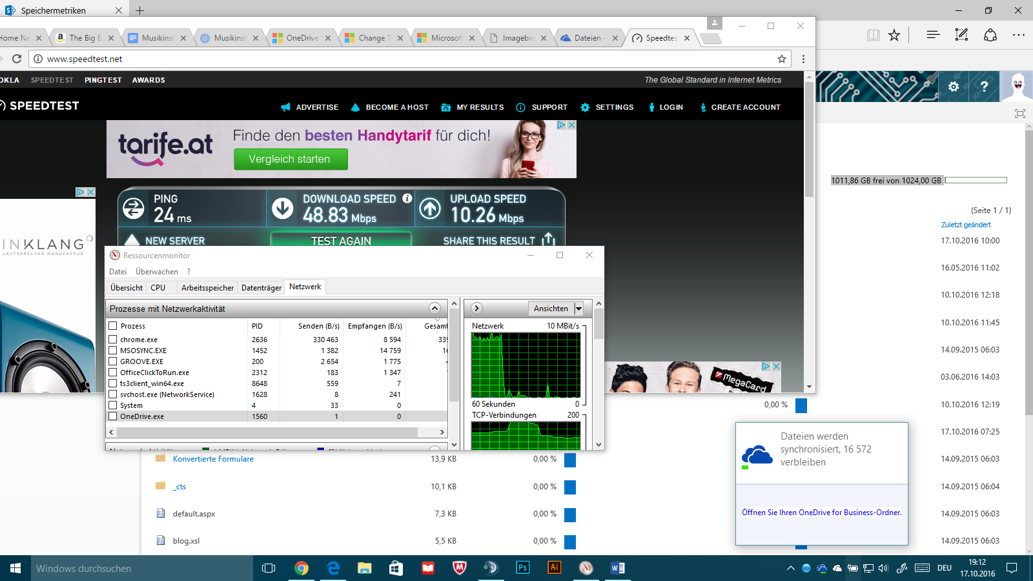Click the share result upload icon
Viewport: 1033px width, 581px height.
click(x=548, y=239)
